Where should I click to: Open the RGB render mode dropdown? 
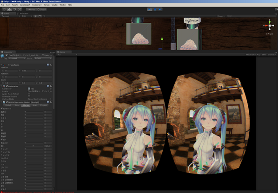27,16
